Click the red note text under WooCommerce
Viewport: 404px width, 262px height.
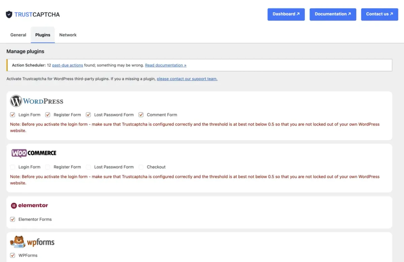point(195,180)
